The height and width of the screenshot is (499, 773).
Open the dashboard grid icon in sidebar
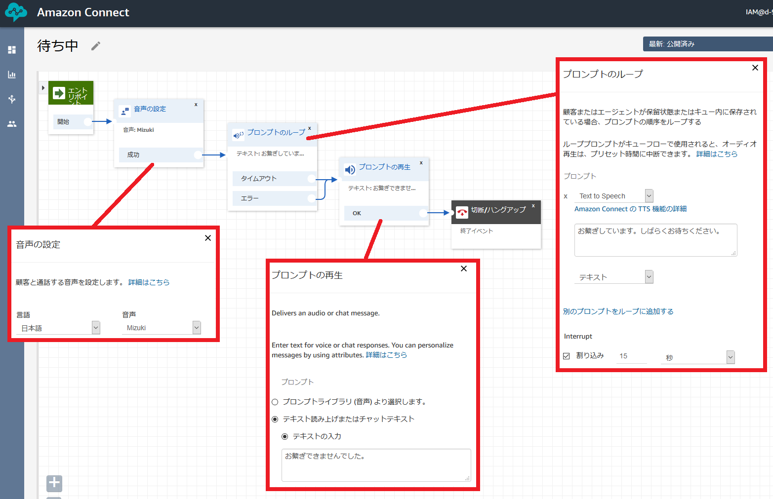point(12,50)
